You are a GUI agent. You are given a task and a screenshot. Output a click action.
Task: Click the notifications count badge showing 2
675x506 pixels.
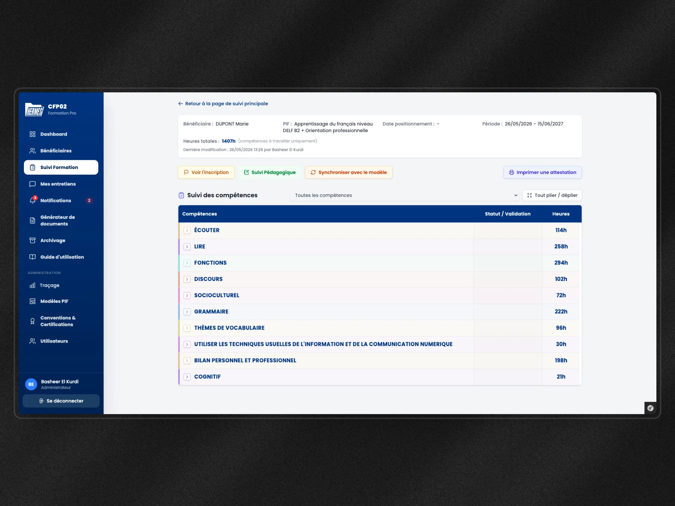89,201
